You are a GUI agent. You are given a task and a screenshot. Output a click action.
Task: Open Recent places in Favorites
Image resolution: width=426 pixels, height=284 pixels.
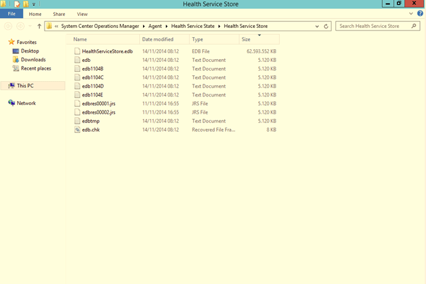pos(36,68)
